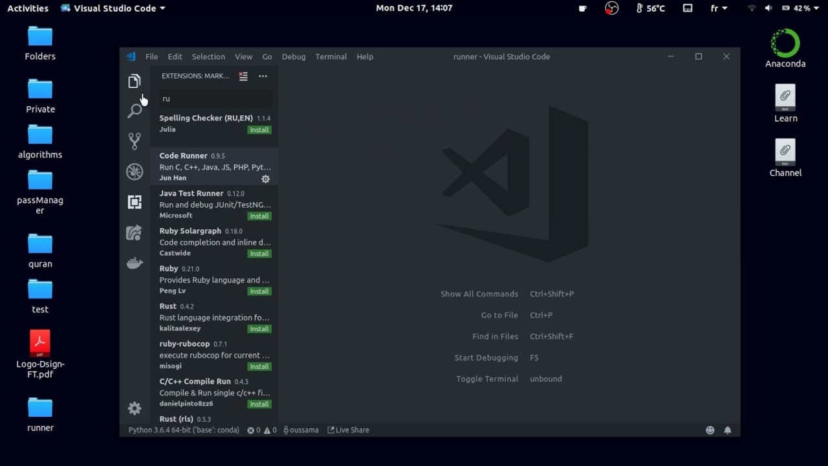
Task: Open the Selection menu
Action: click(208, 56)
